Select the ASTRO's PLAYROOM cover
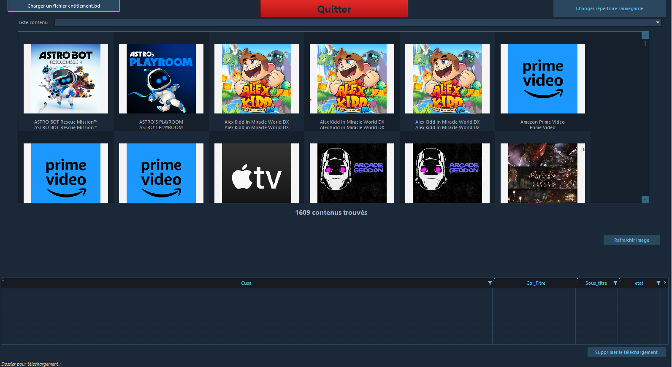 (x=161, y=79)
